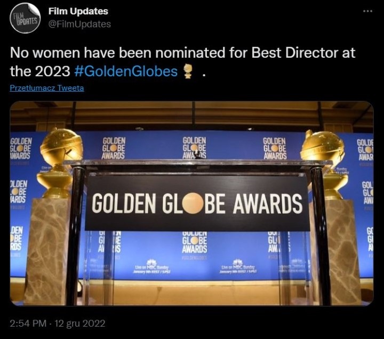Open the tweet timestamp 2:54 PM
The height and width of the screenshot is (339, 384).
click(x=28, y=324)
